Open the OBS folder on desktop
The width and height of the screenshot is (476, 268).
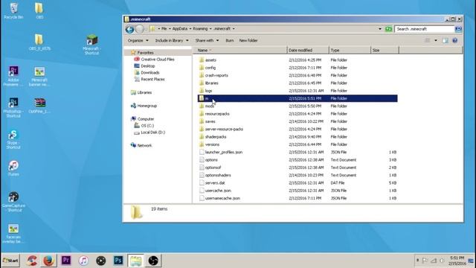point(39,11)
